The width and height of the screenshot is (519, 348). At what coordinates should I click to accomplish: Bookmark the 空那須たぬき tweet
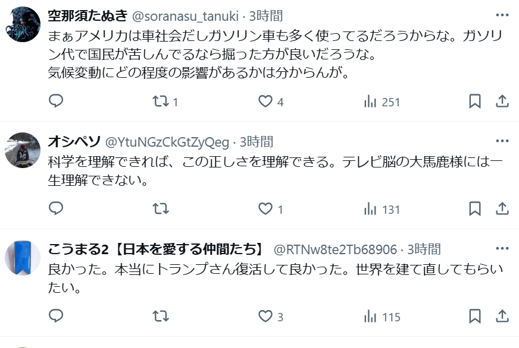[475, 102]
